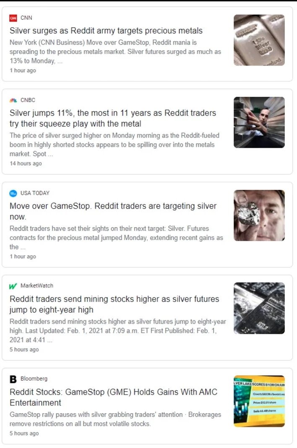297x448 pixels.
Task: Click the MarketWatch source name label
Action: click(x=37, y=286)
